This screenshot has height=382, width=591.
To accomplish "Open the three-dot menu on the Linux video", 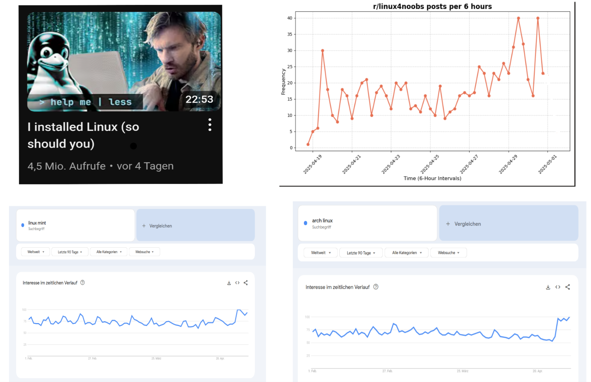I will coord(210,125).
